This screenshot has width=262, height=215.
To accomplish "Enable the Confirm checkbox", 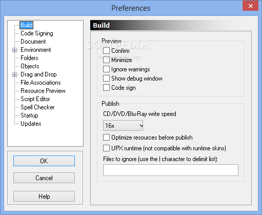I will tap(106, 51).
